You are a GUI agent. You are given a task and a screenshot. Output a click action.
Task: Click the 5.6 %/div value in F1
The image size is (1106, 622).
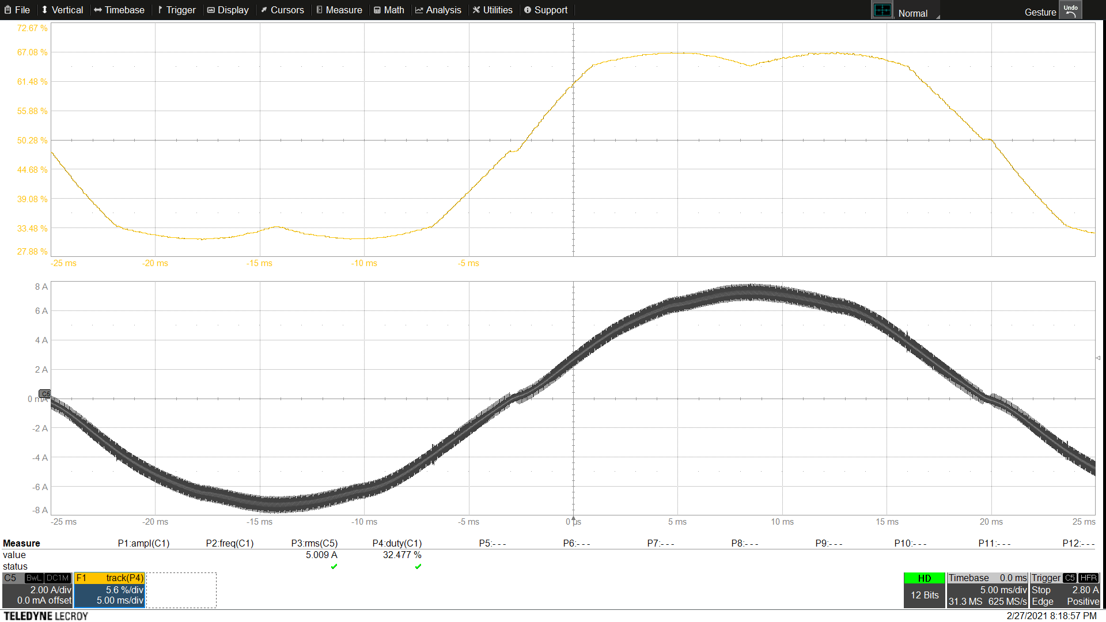[124, 590]
